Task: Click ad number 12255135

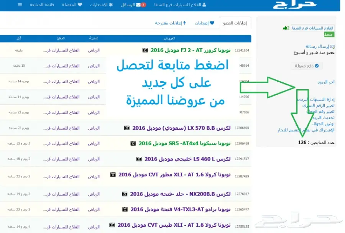Action: point(242,226)
